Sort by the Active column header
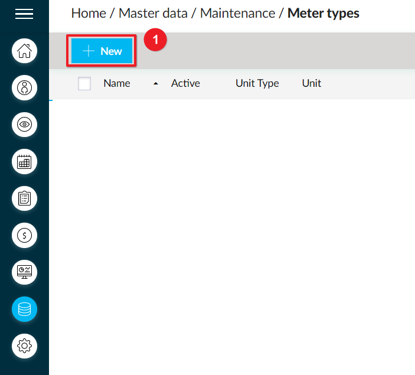Screen dimensions: 415x375 point(185,83)
